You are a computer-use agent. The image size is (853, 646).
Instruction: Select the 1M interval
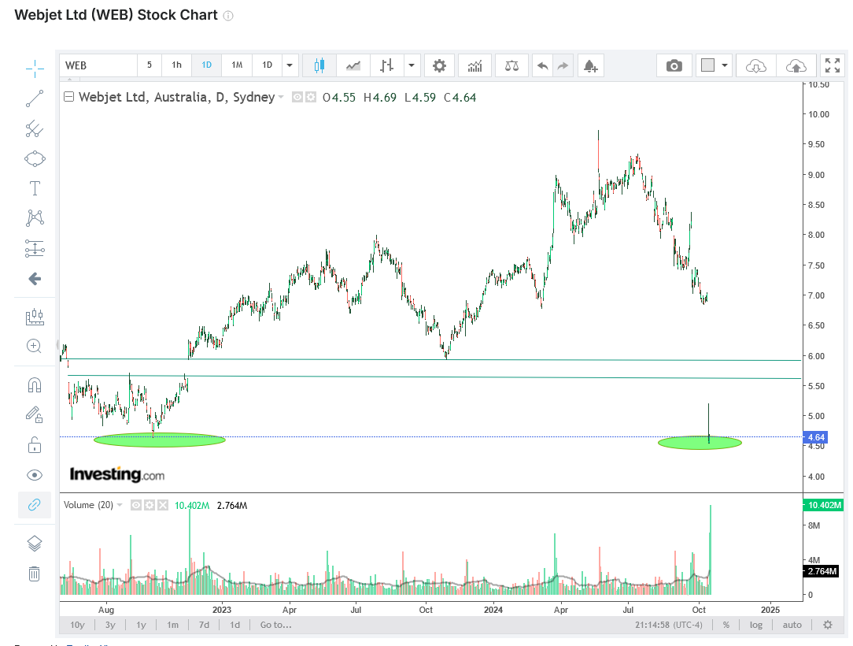point(237,65)
